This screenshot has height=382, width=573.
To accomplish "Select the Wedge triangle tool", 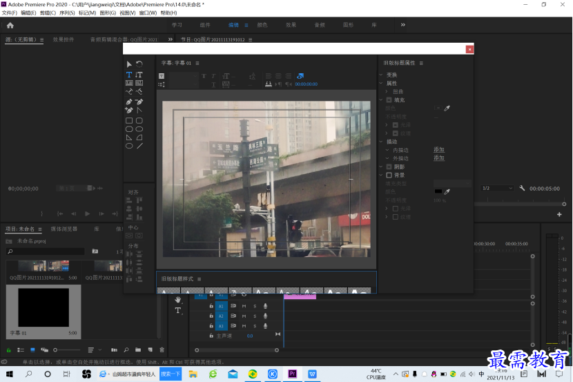I will pos(129,137).
